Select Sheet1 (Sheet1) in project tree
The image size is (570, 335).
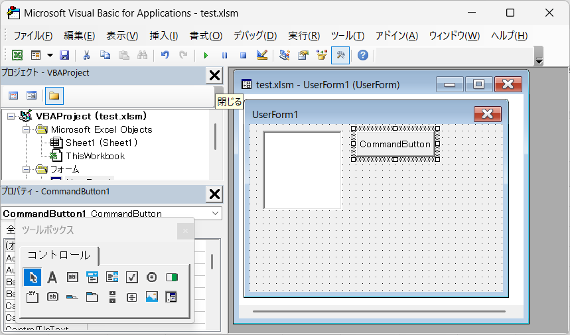102,143
